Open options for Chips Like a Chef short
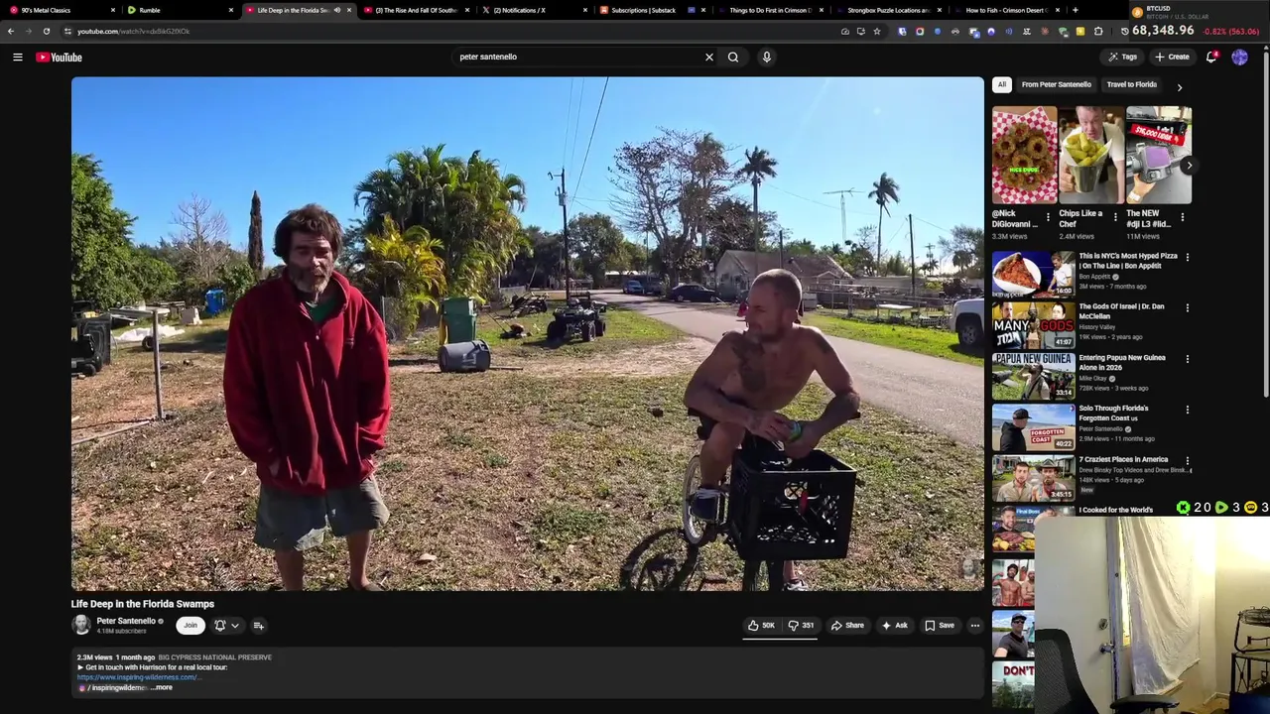Viewport: 1270px width, 714px height. click(x=1115, y=216)
